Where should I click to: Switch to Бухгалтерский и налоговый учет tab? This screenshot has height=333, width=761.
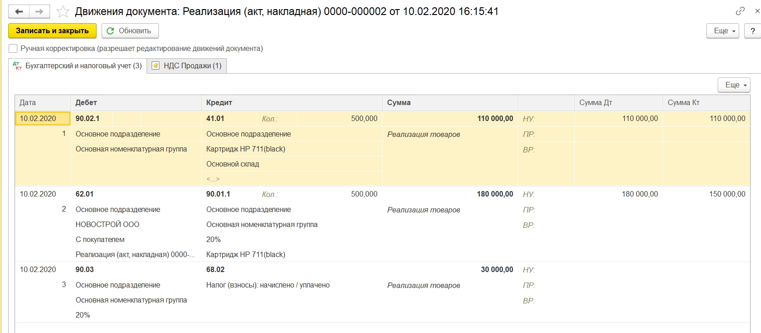(78, 66)
